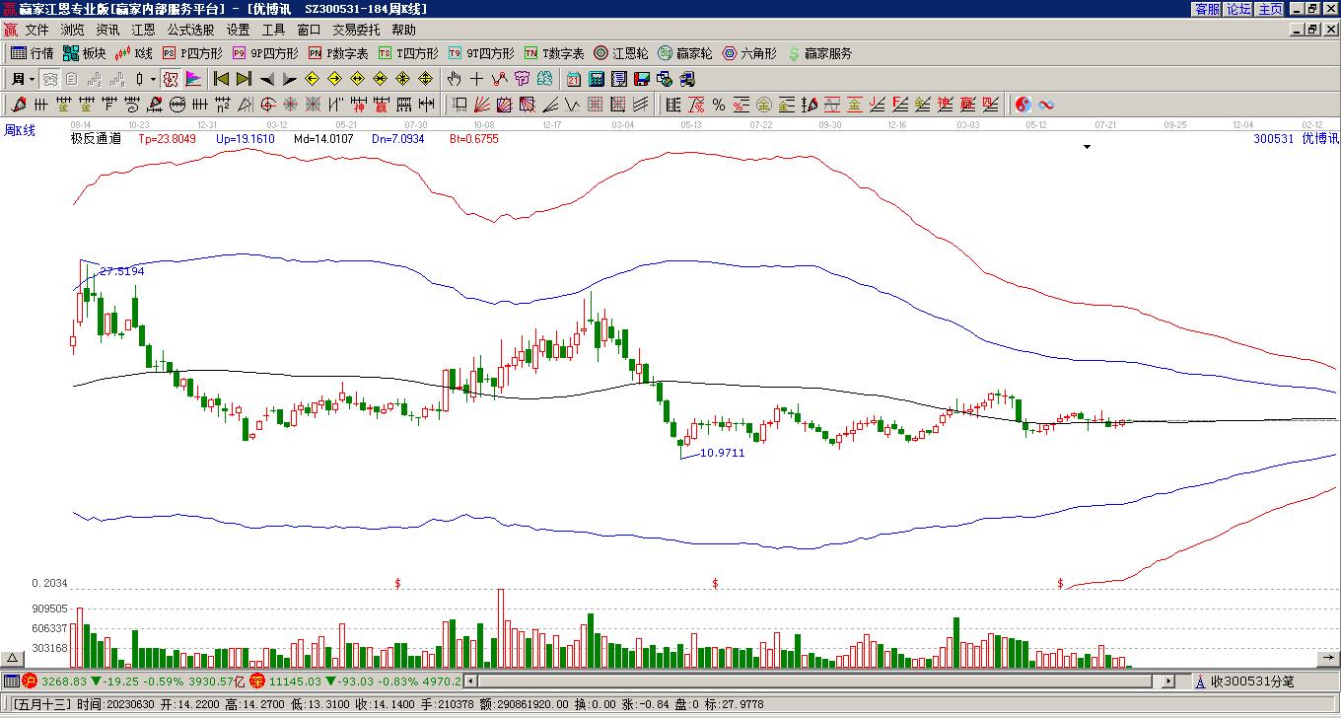1341x718 pixels.
Task: Jump to last bar icon
Action: point(244,79)
